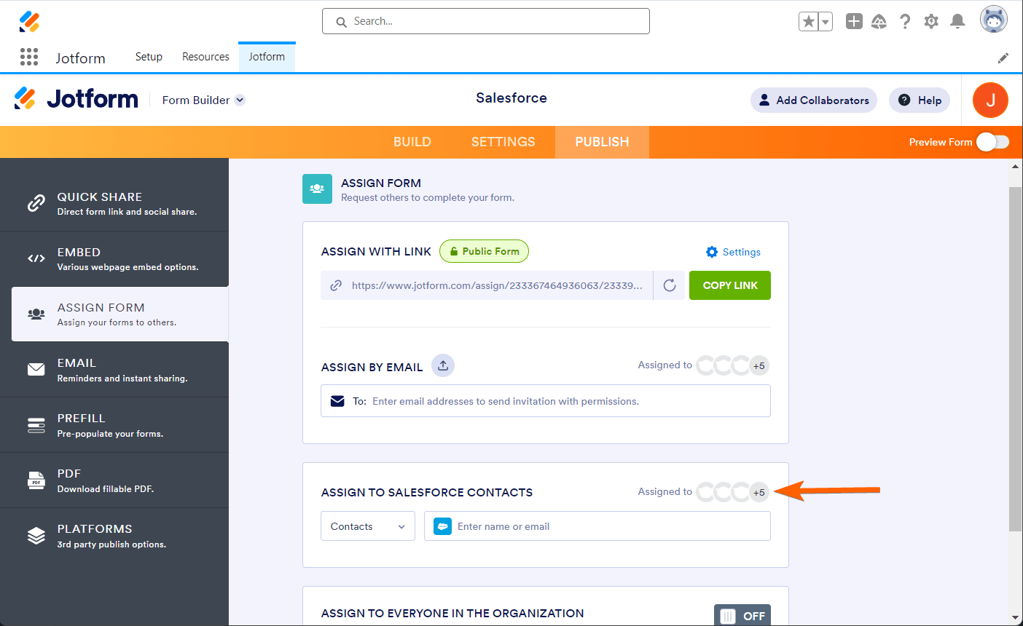Expand the Contacts dropdown
The width and height of the screenshot is (1023, 626).
pyautogui.click(x=368, y=526)
